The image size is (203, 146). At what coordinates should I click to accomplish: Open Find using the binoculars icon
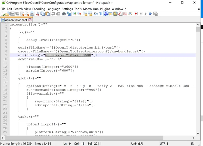pyautogui.click(x=64, y=14)
